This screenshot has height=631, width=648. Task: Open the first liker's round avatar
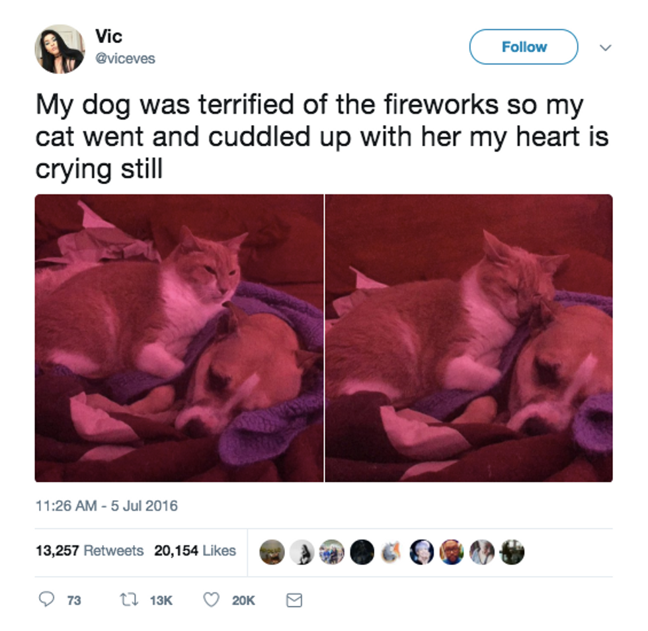click(x=272, y=552)
